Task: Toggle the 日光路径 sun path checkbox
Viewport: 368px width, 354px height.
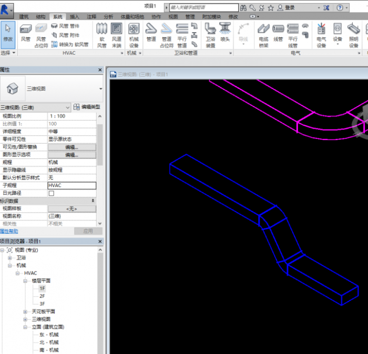Action: 52,193
